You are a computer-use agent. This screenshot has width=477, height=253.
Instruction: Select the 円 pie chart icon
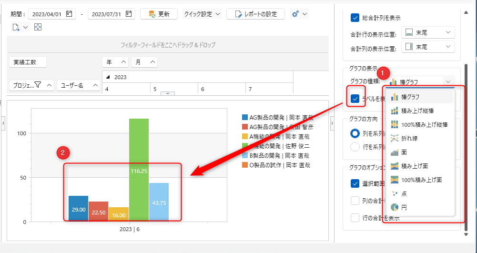(x=395, y=208)
